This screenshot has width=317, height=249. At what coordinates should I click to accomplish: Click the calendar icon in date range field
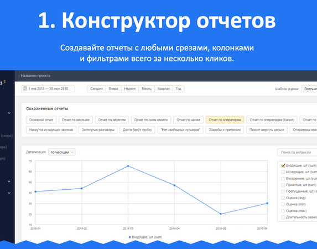(x=25, y=89)
